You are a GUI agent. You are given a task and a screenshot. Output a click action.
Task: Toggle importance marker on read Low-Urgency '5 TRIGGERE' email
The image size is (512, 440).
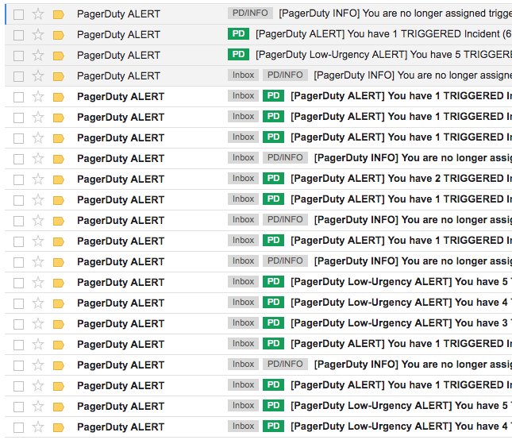click(x=59, y=56)
